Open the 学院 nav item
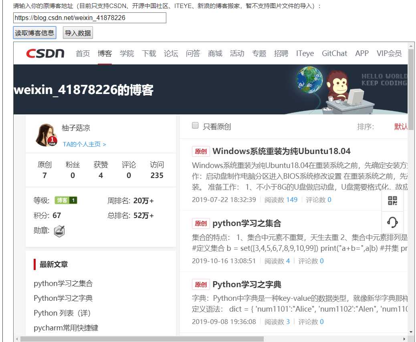Viewport: 416px width, 342px height. coord(127,54)
